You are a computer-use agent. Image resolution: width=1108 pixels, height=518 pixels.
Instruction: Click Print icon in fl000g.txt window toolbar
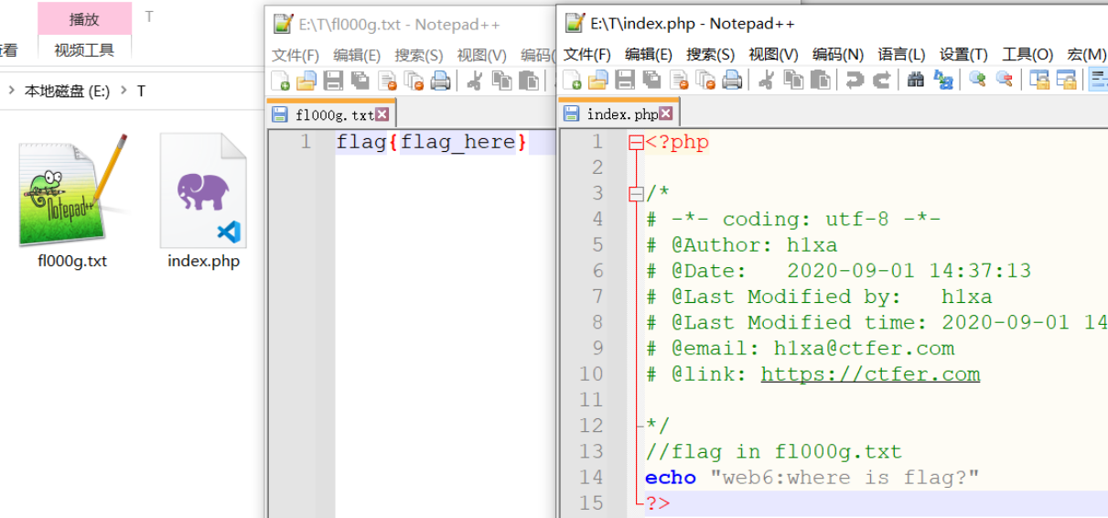point(440,81)
